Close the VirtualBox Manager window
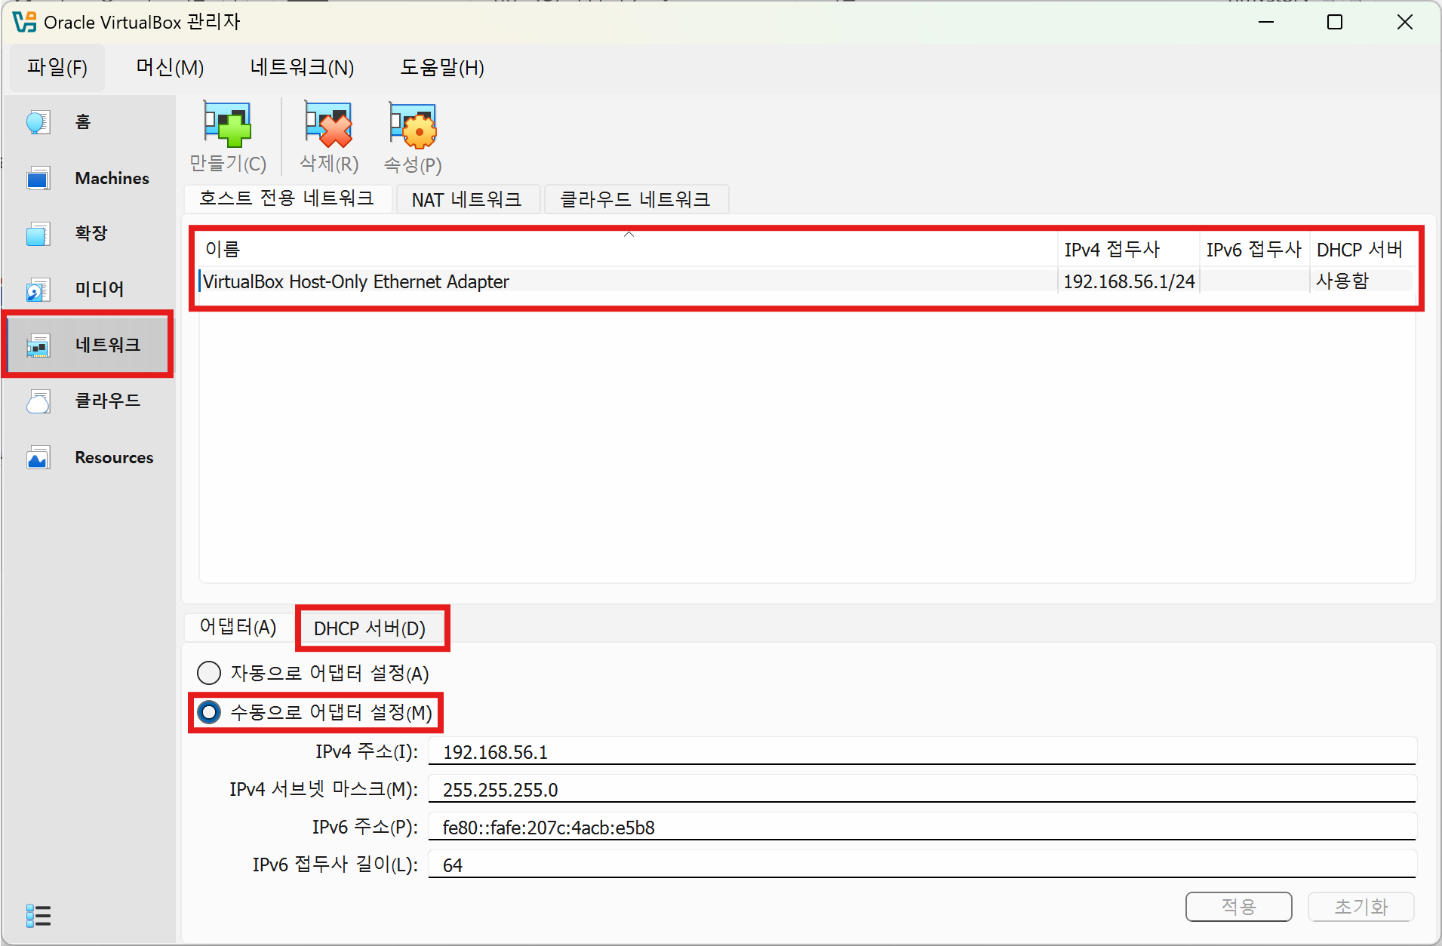This screenshot has width=1442, height=946. 1404,22
